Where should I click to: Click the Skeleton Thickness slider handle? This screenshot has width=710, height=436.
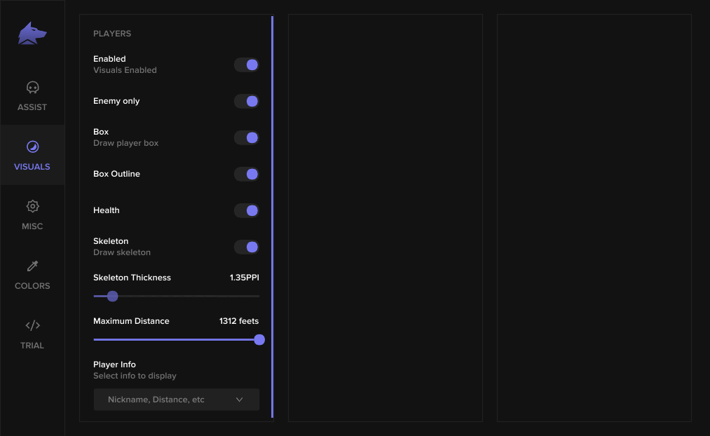pos(112,296)
